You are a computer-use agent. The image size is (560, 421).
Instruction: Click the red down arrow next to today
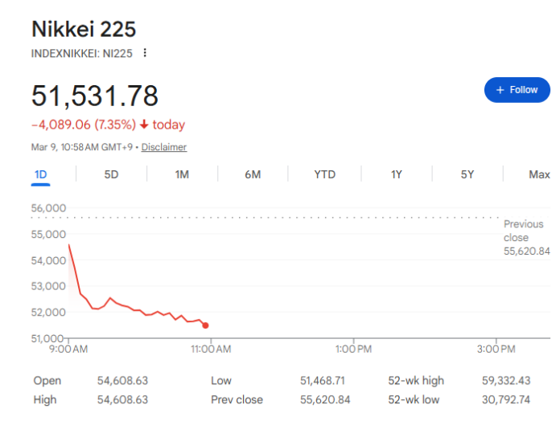144,125
